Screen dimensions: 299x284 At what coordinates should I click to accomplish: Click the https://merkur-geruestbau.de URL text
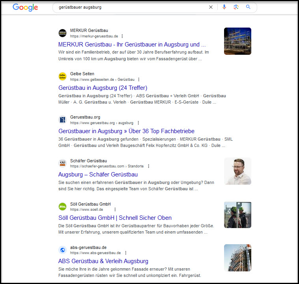point(94,36)
